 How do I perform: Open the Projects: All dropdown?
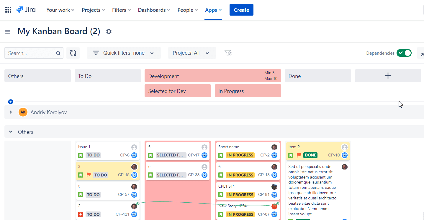point(192,53)
